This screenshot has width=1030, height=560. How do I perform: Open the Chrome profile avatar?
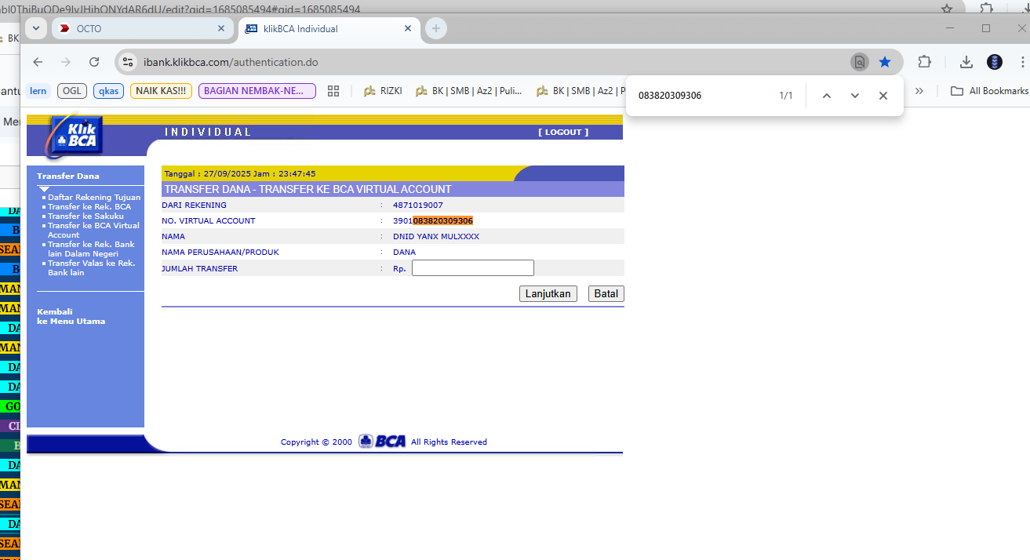point(995,62)
